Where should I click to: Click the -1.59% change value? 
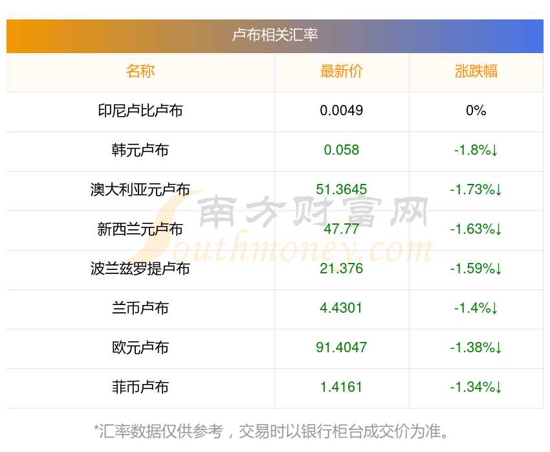tap(476, 269)
